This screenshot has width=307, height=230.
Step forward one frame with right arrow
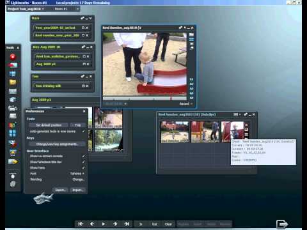click(x=115, y=224)
